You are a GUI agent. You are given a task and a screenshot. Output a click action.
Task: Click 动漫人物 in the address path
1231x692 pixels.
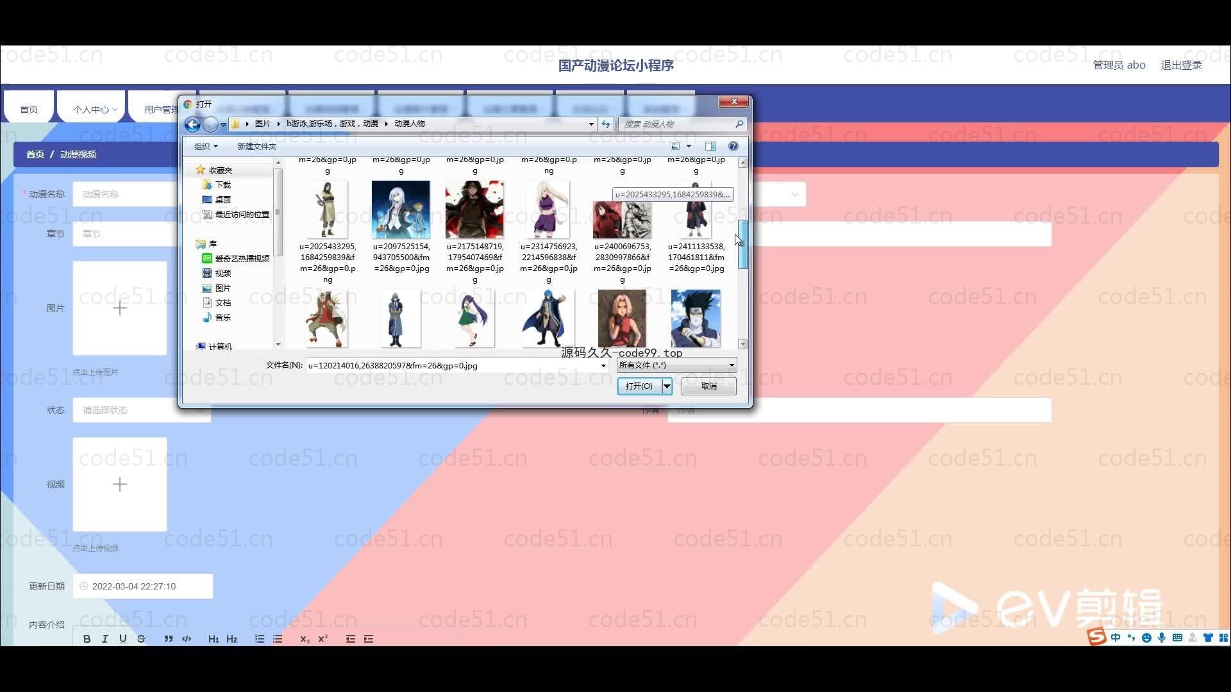pyautogui.click(x=409, y=124)
